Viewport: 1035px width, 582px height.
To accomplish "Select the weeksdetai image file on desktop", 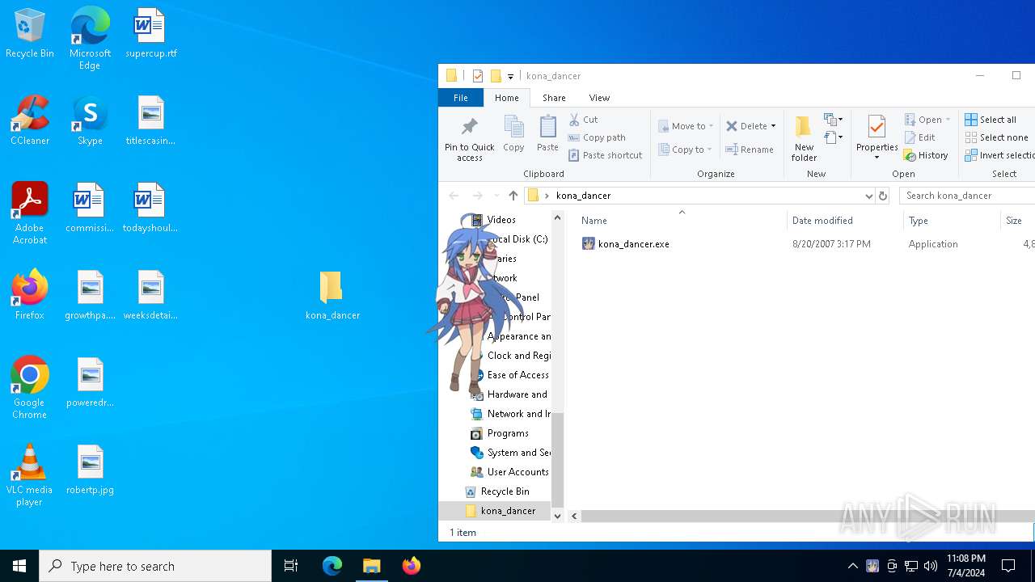I will pos(150,296).
